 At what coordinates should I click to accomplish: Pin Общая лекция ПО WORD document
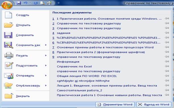coord(167,76)
